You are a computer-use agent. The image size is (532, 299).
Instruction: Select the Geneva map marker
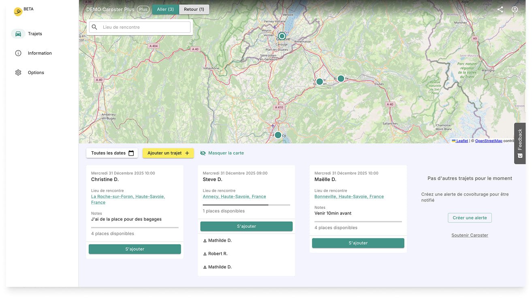point(282,36)
